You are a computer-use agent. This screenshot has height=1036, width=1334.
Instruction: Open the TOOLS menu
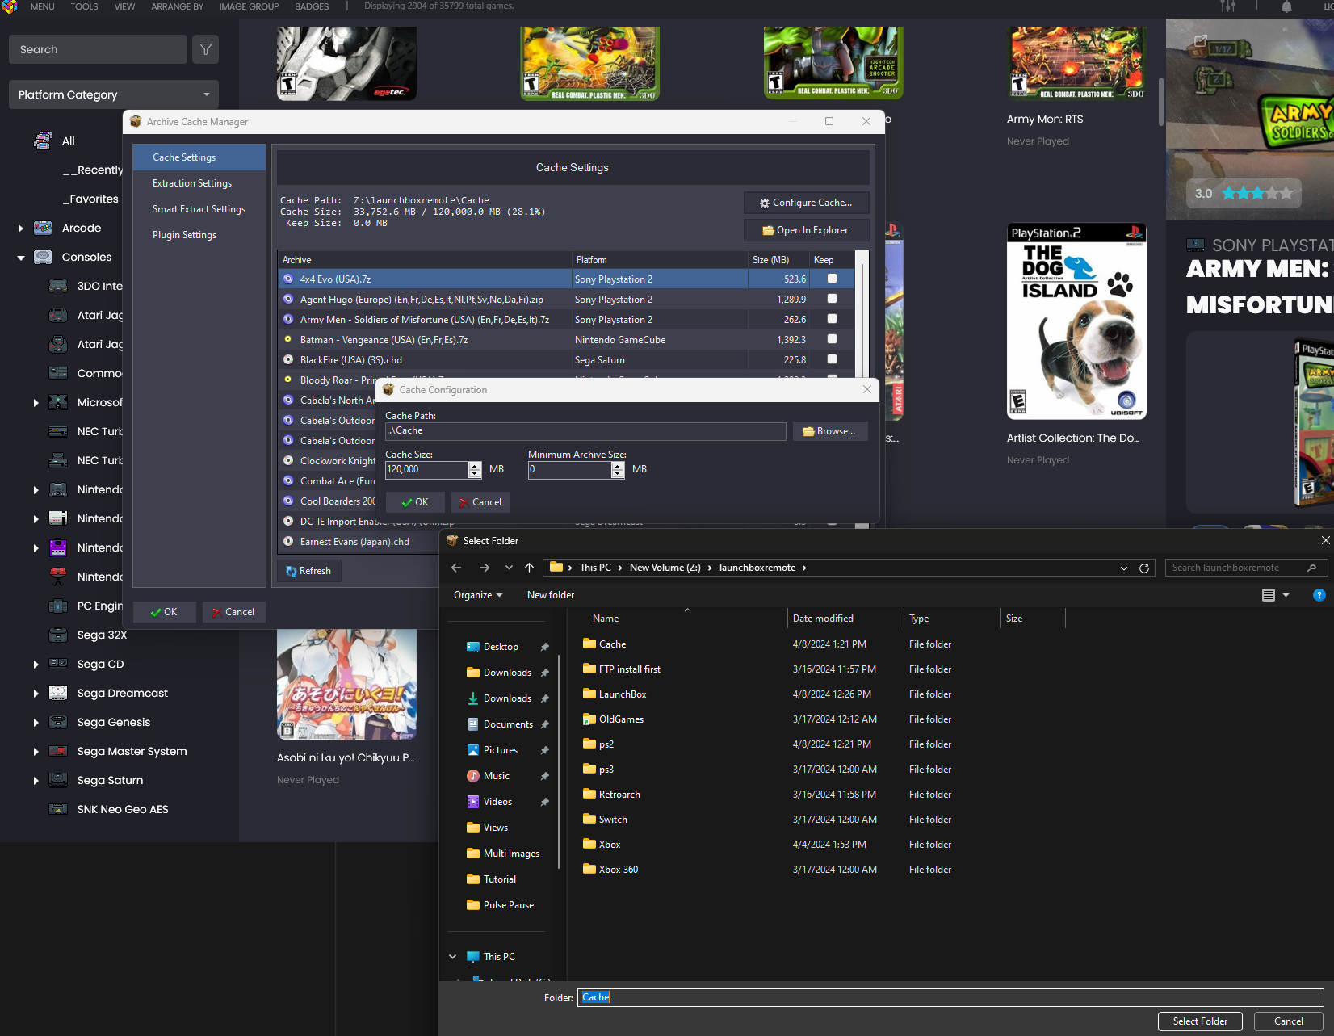click(x=84, y=6)
